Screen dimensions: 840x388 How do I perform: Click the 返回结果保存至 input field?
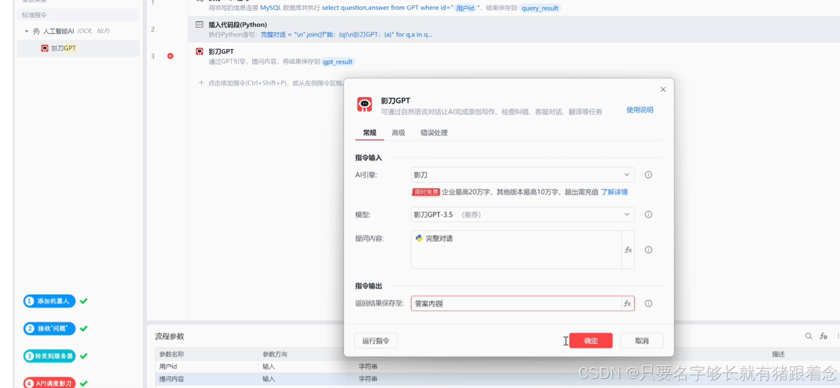click(516, 303)
